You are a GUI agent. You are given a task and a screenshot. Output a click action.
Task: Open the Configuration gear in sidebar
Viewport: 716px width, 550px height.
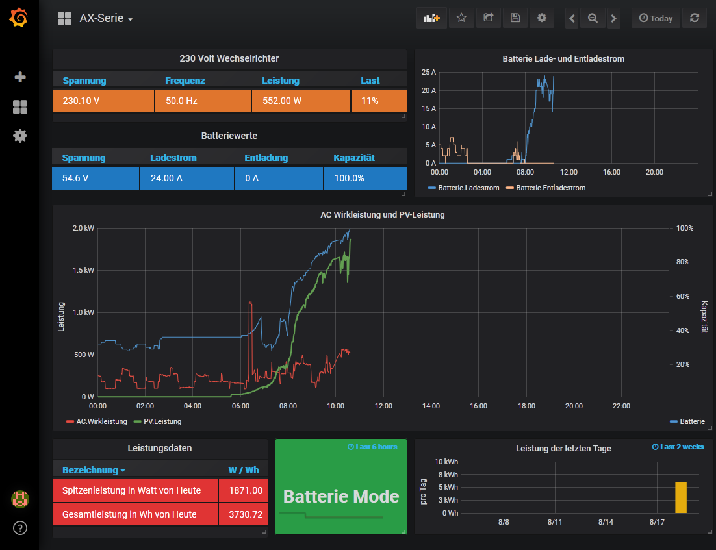[x=20, y=136]
